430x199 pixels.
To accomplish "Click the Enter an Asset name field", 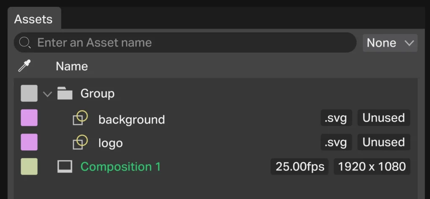I will [189, 42].
